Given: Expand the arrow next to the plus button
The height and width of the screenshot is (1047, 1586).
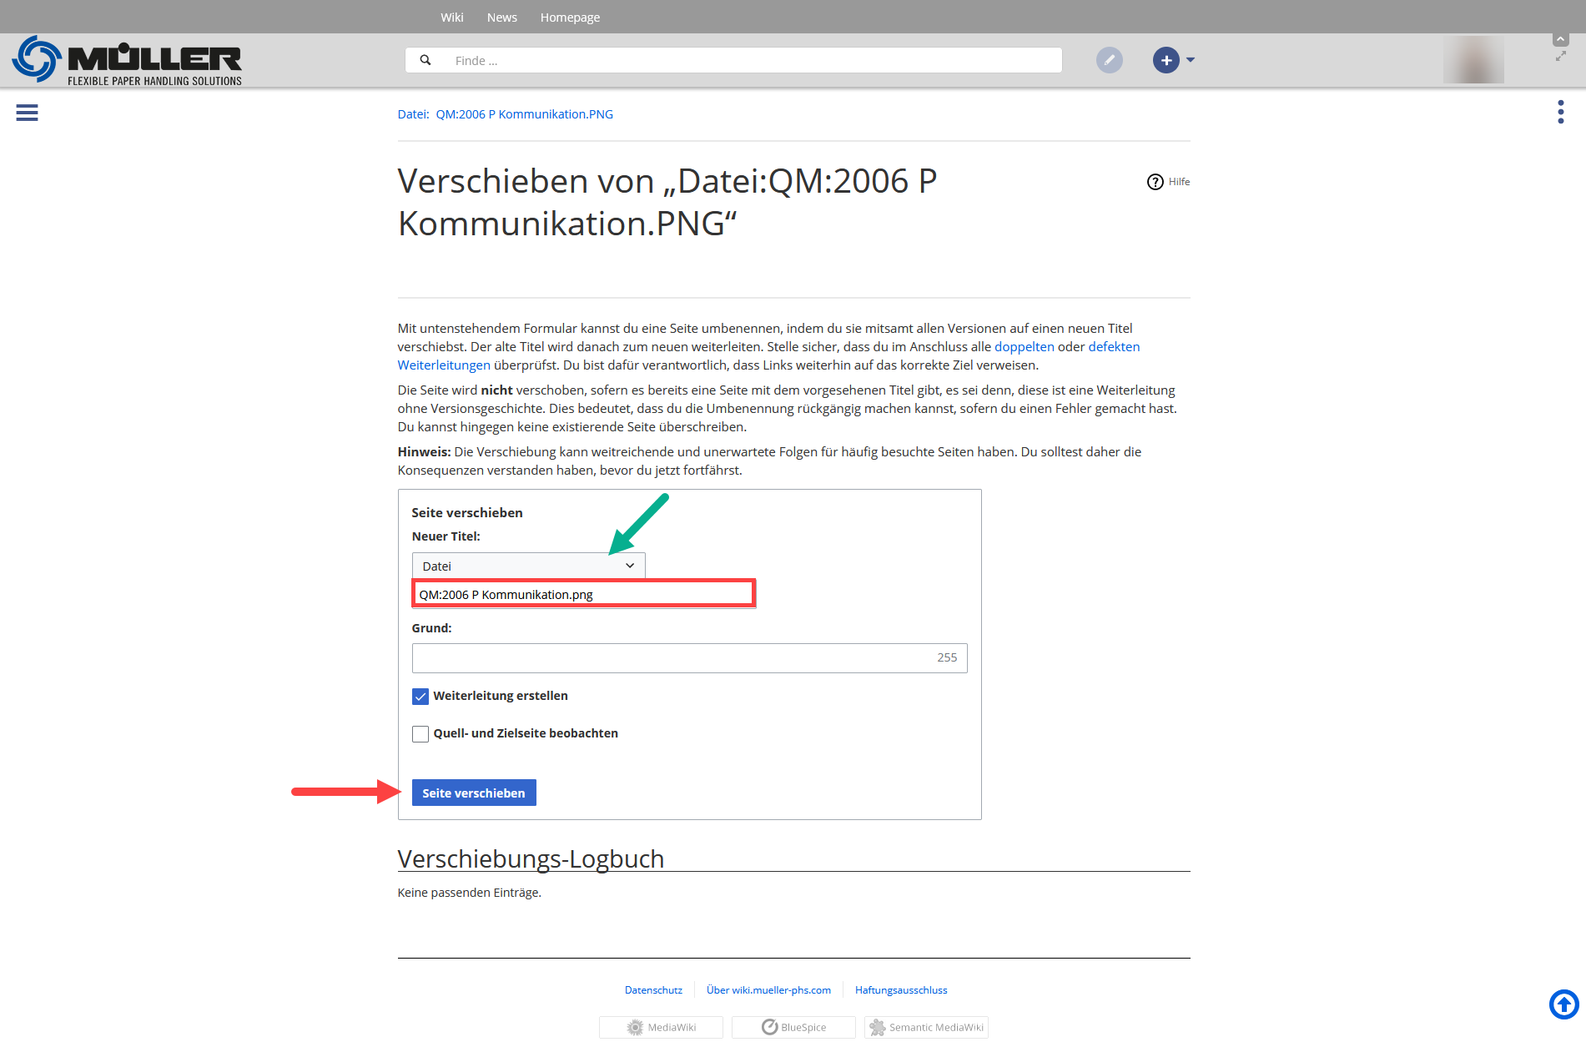Looking at the screenshot, I should [1191, 60].
